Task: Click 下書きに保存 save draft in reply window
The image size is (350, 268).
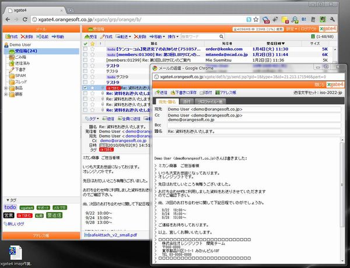Action: coord(183,92)
